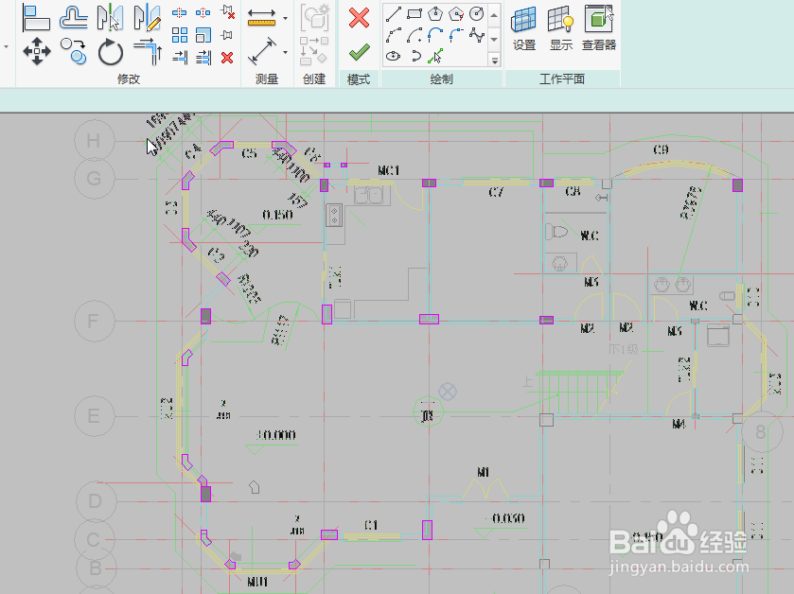Click grid bubble H in drawing
Viewport: 794px width, 594px height.
(95, 141)
